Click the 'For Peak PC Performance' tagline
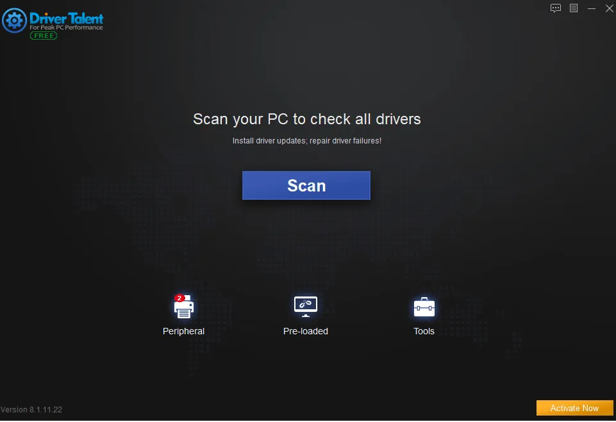 (66, 28)
